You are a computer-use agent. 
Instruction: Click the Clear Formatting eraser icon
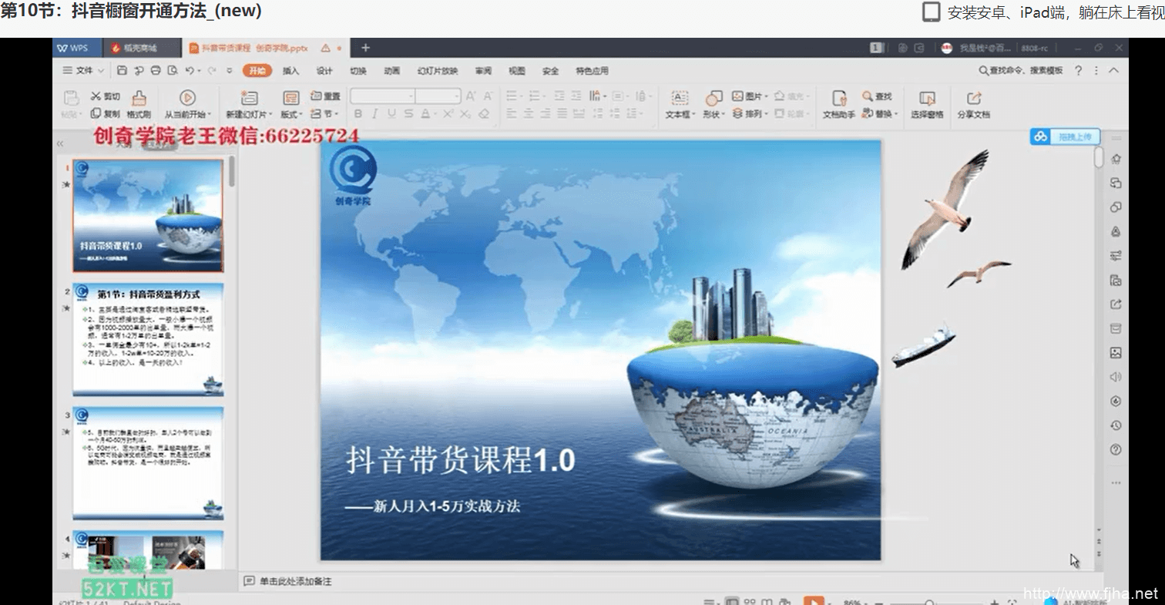coord(484,113)
